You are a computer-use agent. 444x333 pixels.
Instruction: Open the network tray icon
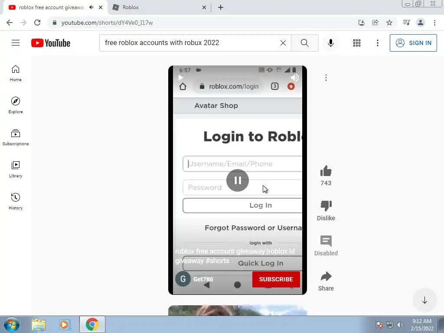coord(390,325)
